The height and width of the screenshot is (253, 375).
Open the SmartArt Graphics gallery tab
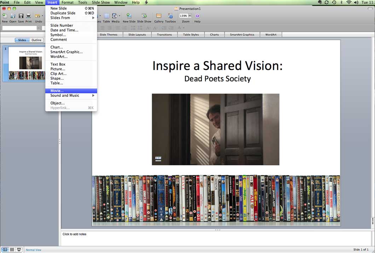[x=242, y=35]
